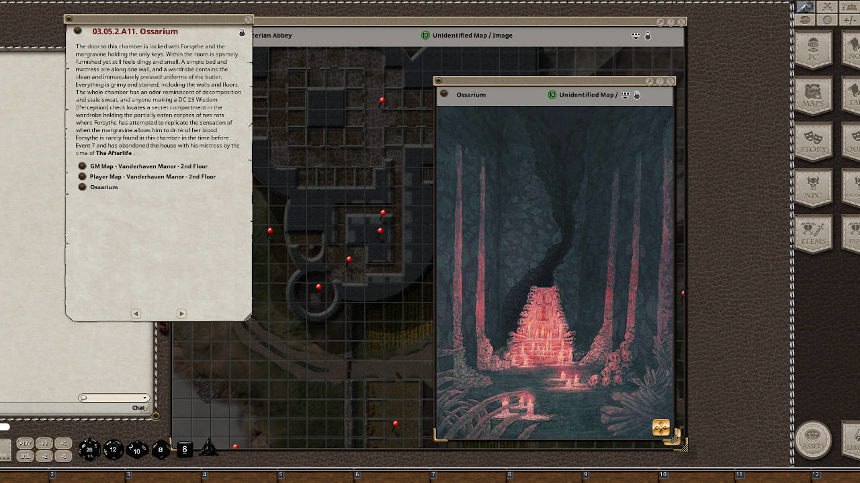This screenshot has width=860, height=483.
Task: Pick up the d12 die
Action: tap(114, 449)
